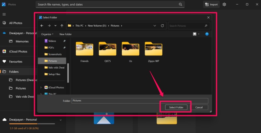Image resolution: width=261 pixels, height=133 pixels.
Task: Toggle the hamburger navigation menu
Action: (x=4, y=14)
